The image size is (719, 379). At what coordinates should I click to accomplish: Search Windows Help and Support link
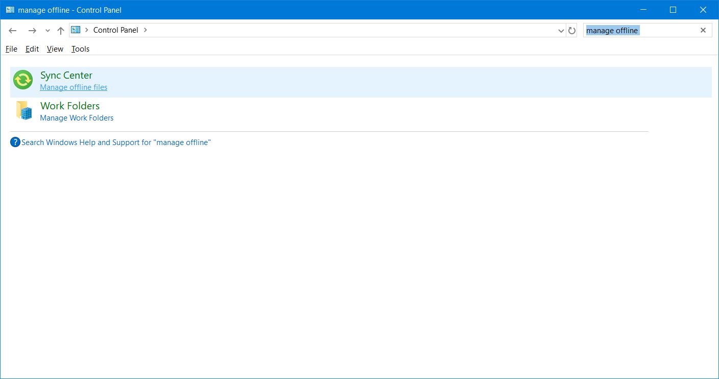pos(116,143)
